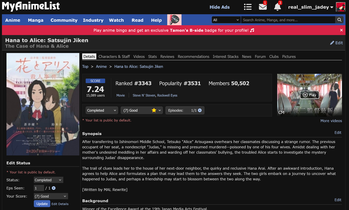Click the Update button

click(x=42, y=204)
